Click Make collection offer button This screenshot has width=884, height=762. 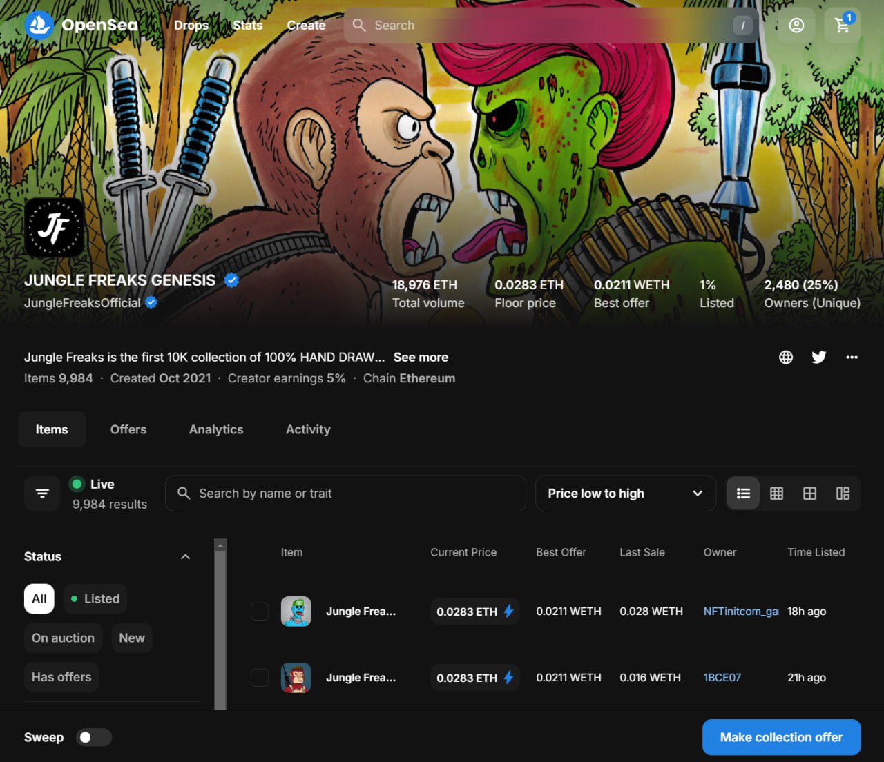tap(782, 737)
